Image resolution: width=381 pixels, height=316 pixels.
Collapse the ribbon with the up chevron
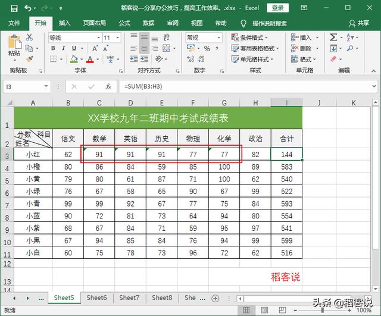[x=373, y=71]
